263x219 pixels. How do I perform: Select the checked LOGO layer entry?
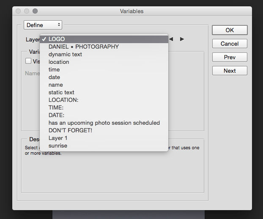(x=57, y=39)
